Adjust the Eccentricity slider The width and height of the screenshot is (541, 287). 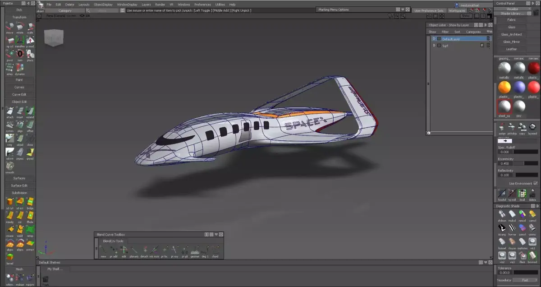click(526, 163)
